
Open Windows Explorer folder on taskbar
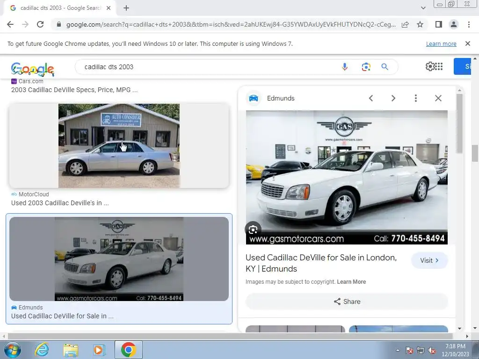[71, 350]
